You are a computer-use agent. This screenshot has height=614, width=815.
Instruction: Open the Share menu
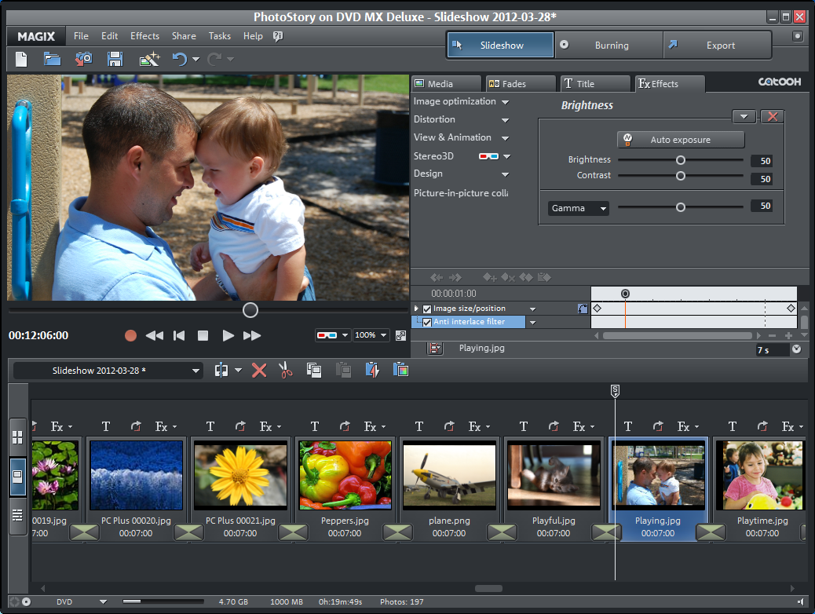pos(184,36)
